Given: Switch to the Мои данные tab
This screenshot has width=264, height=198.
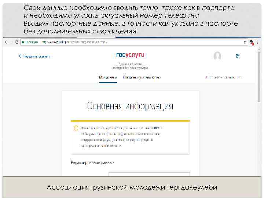Looking at the screenshot, I should (x=108, y=77).
